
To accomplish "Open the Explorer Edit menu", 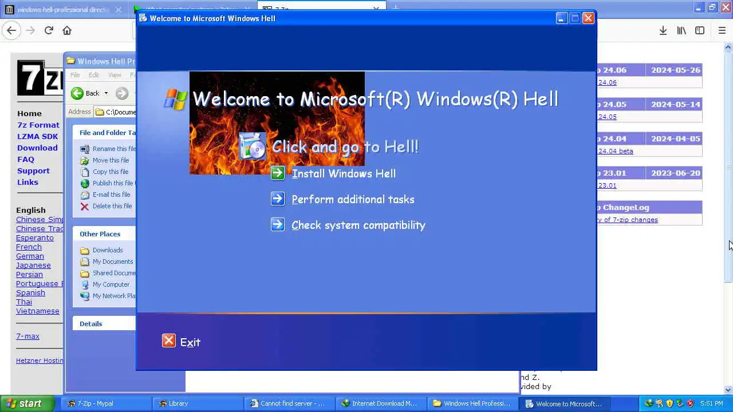I will coord(93,75).
